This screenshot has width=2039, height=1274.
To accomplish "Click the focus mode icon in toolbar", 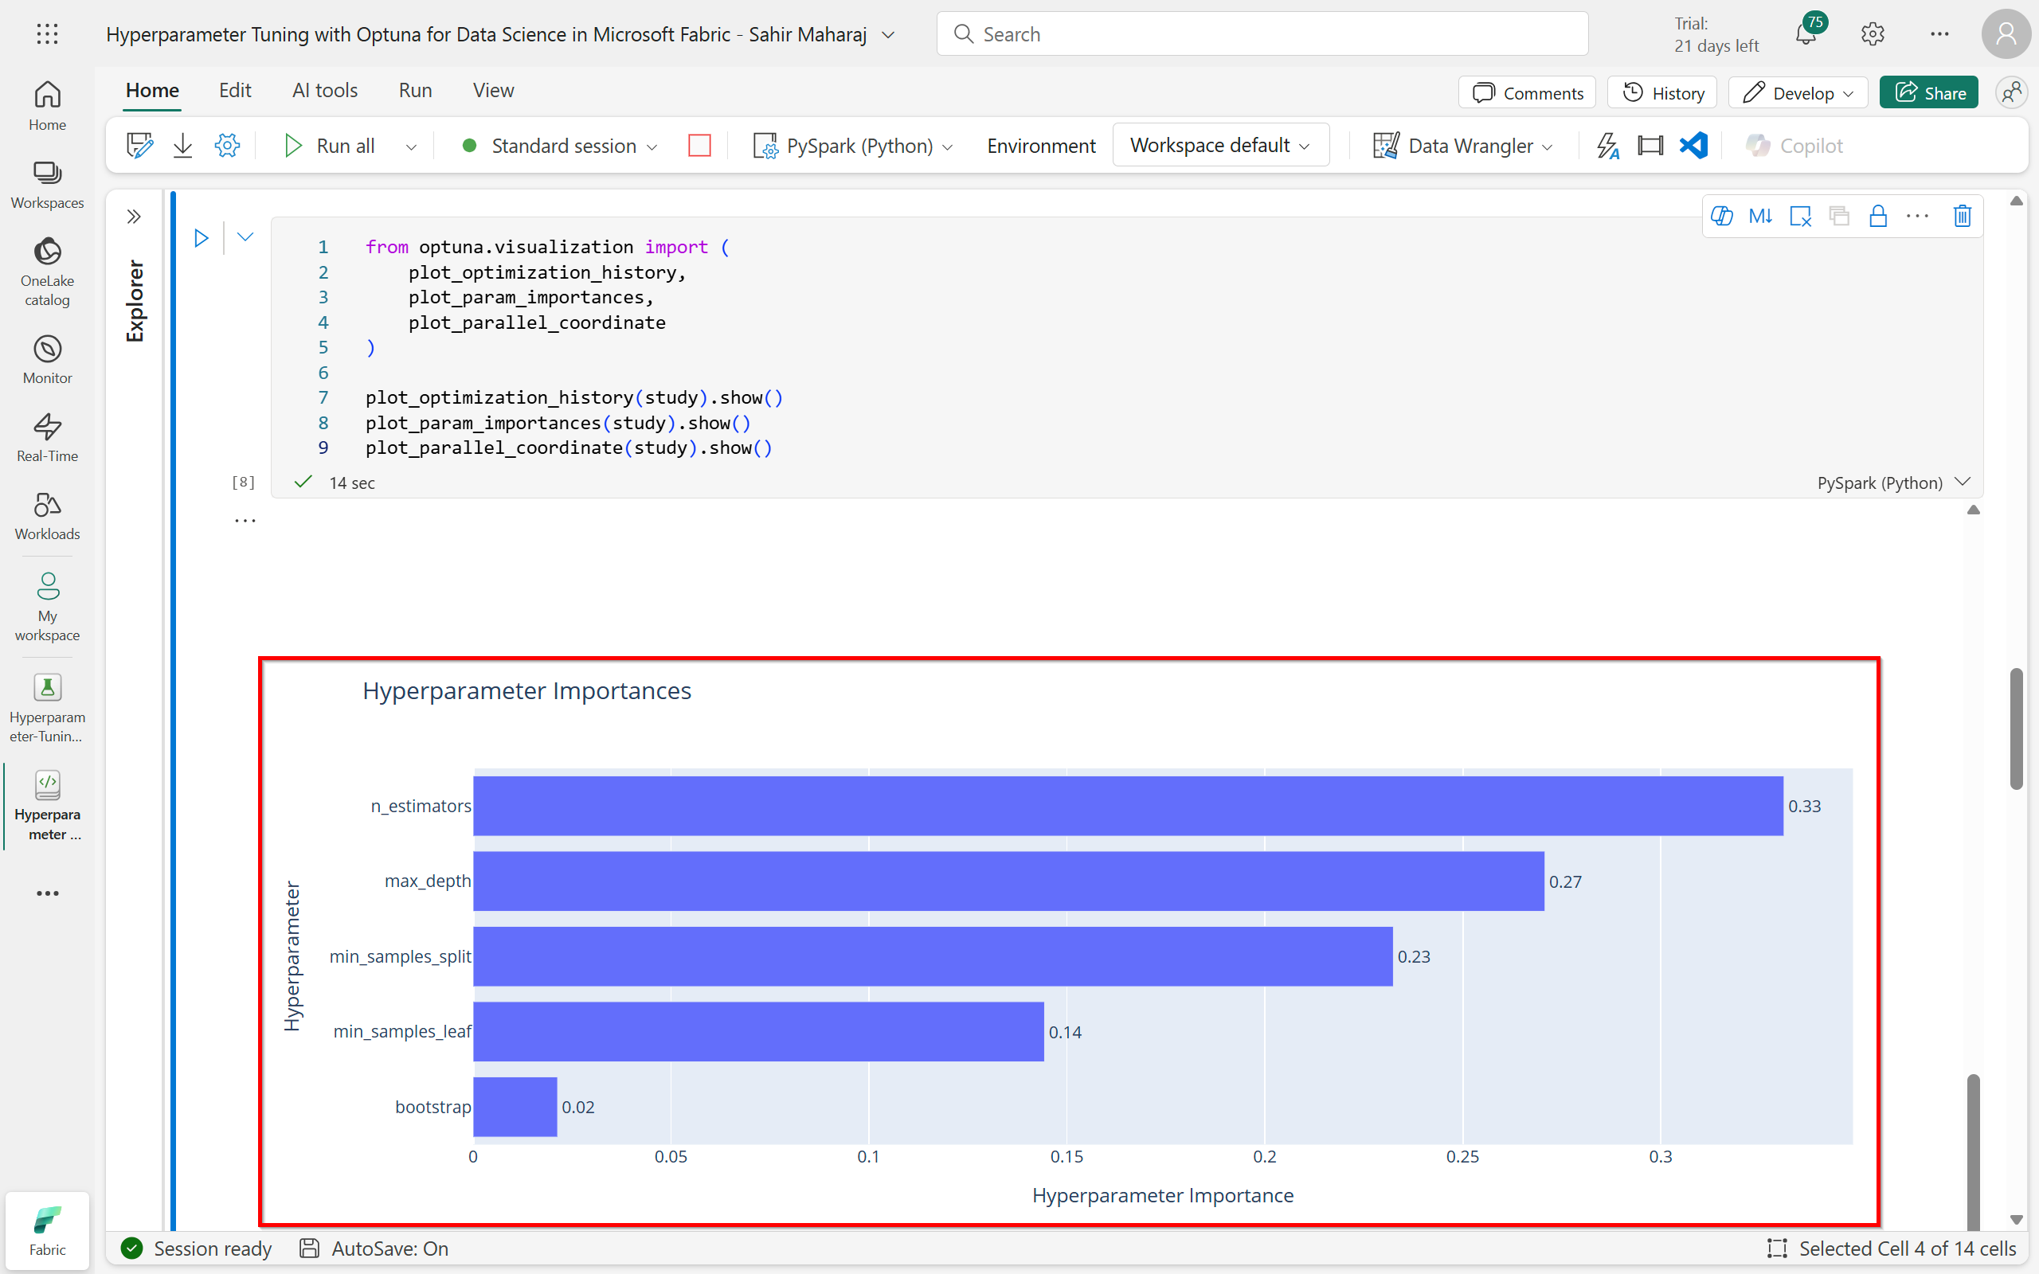I will 1650,146.
